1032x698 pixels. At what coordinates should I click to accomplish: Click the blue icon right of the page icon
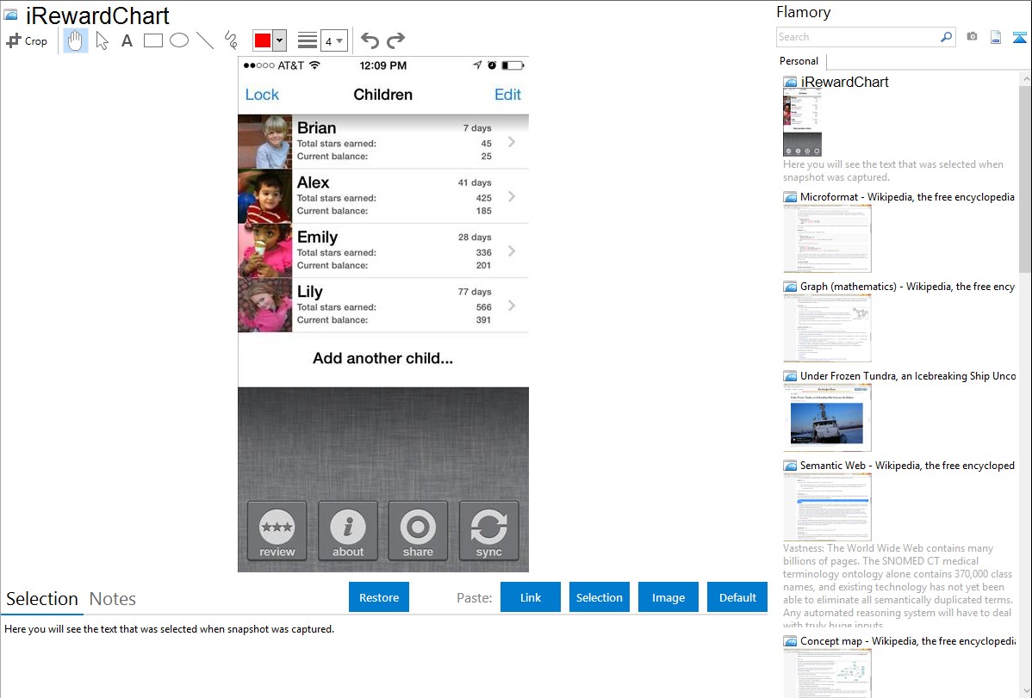click(1019, 37)
